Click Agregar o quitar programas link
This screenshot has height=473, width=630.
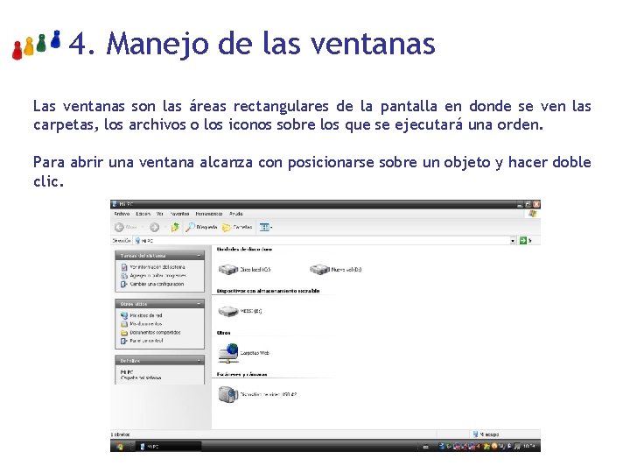click(157, 276)
